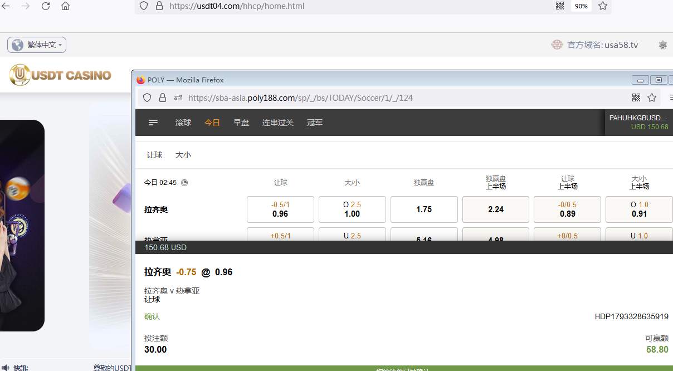Bookmark POLY page with star icon
This screenshot has height=371, width=673.
pyautogui.click(x=652, y=97)
